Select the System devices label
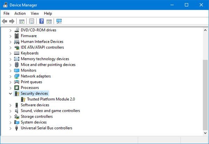Image resolution: width=209 pixels, height=144 pixels. 34,122
